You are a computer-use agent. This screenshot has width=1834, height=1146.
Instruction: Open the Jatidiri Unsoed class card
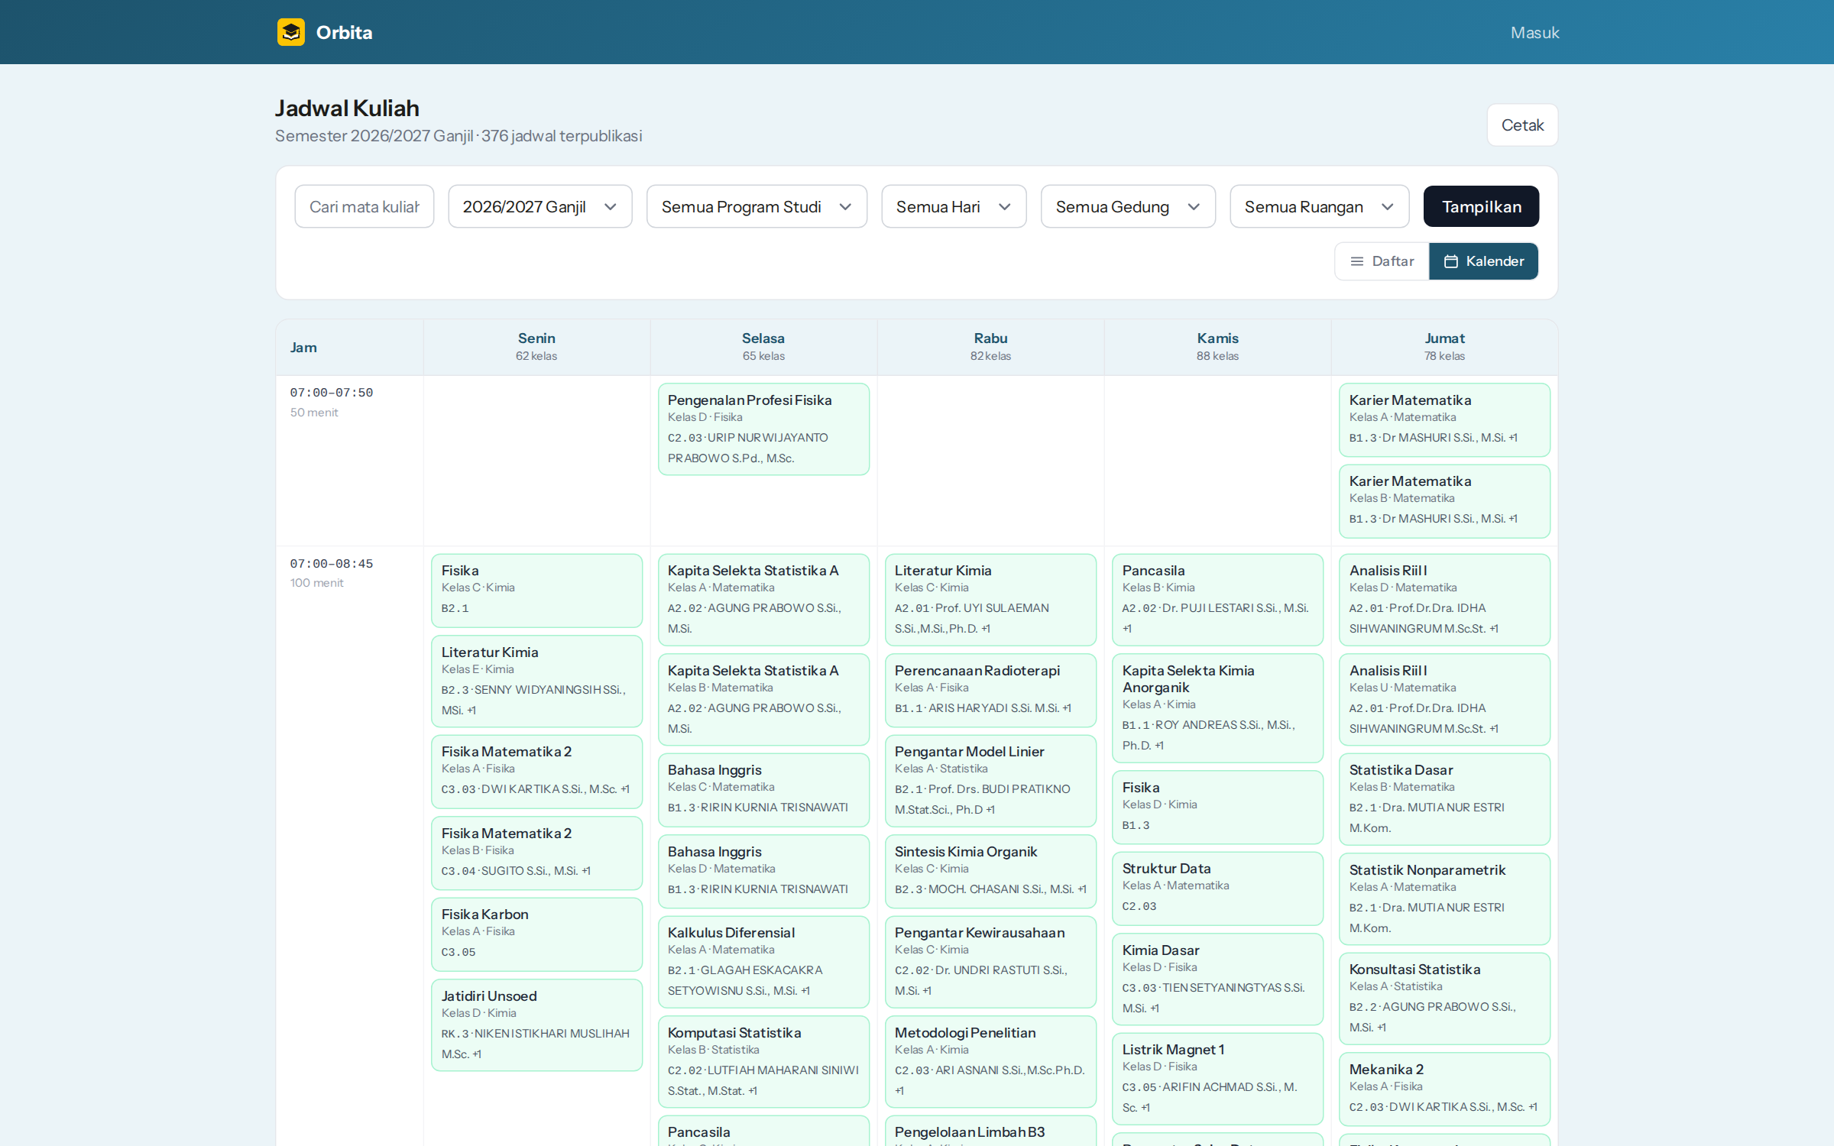click(x=536, y=1025)
